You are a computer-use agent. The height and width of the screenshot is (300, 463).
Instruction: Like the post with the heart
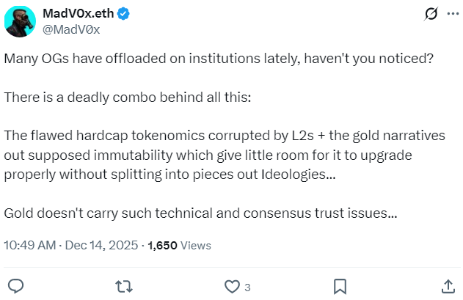click(x=232, y=285)
